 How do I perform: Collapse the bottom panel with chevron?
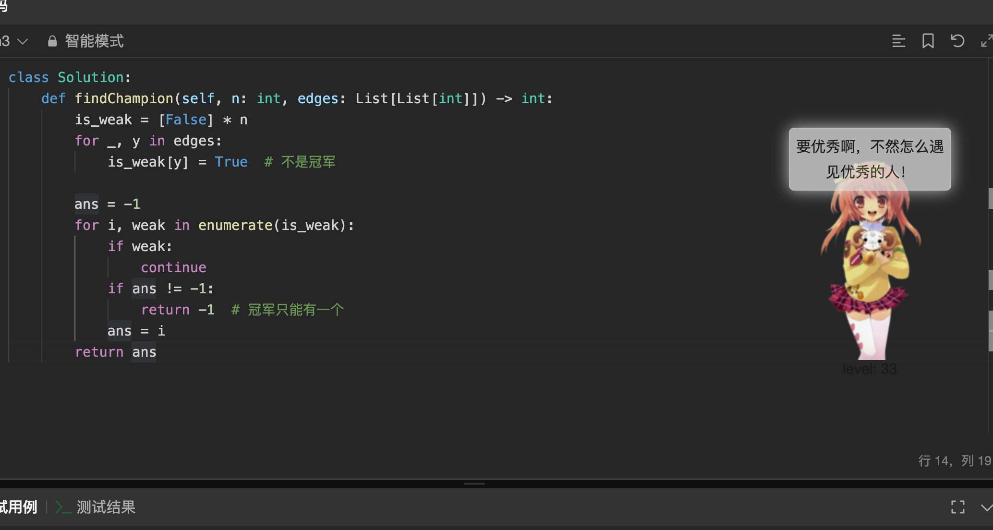coord(986,507)
